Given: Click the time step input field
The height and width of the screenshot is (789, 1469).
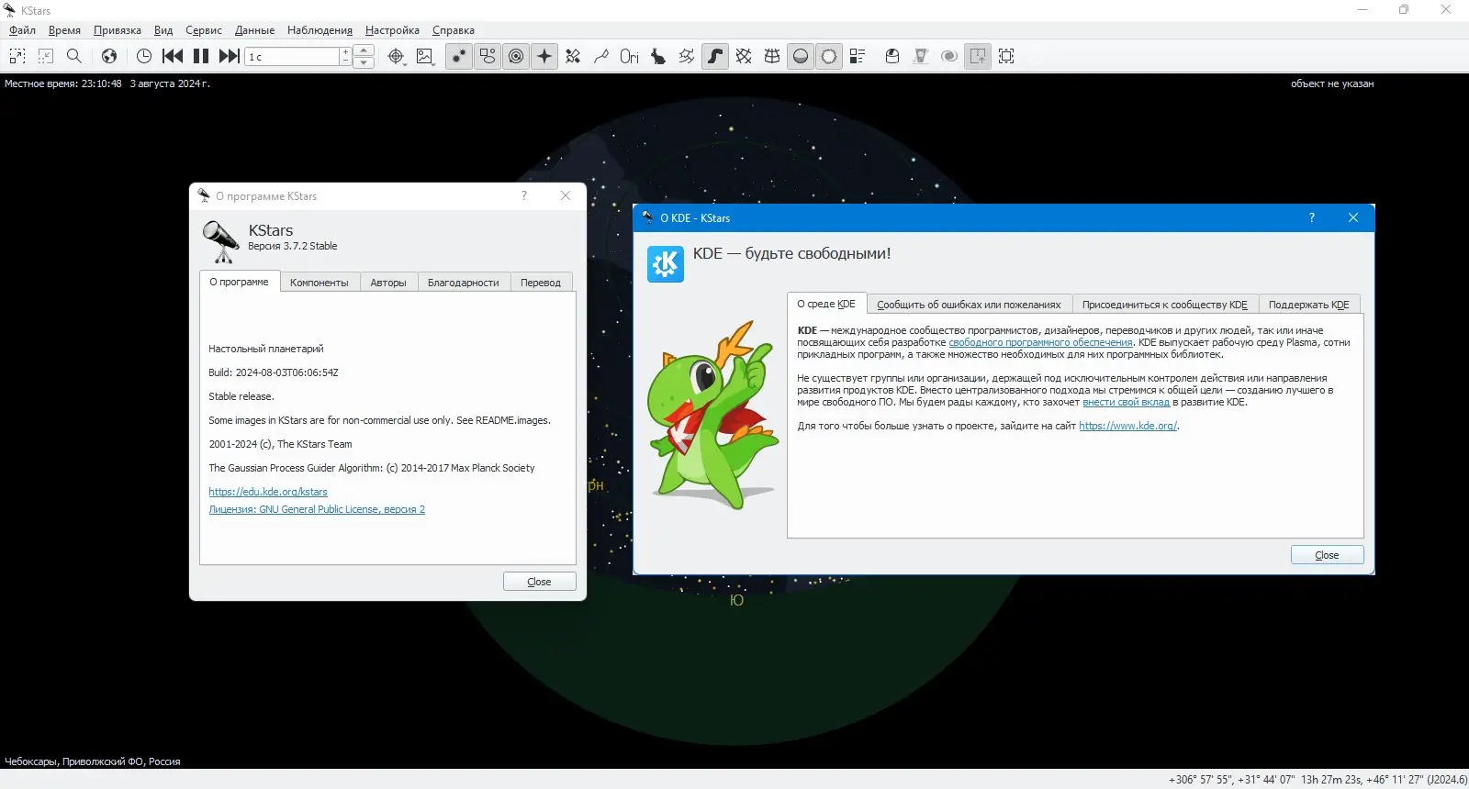Looking at the screenshot, I should pos(293,56).
